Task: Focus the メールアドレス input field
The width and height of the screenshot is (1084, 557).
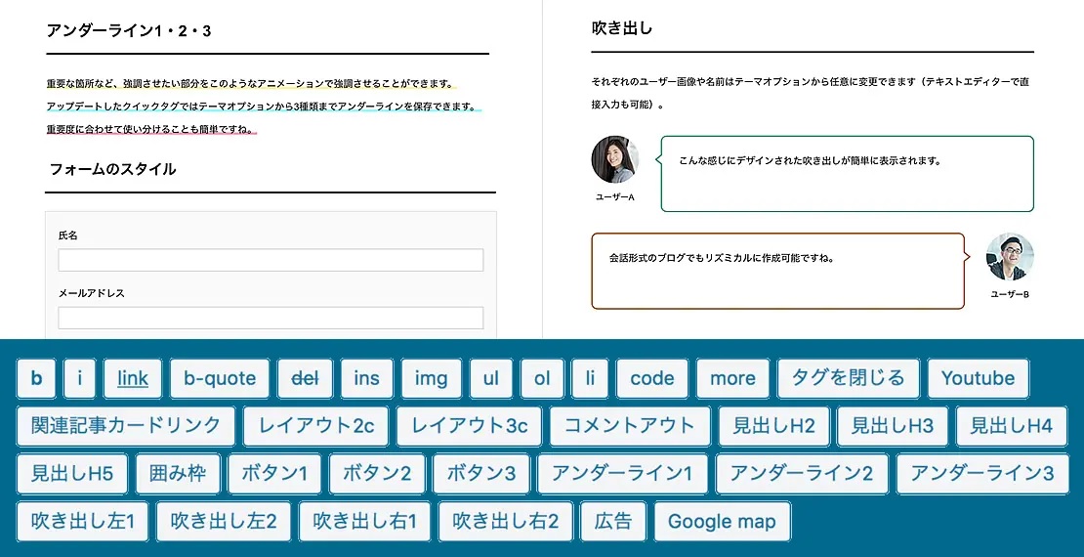Action: click(271, 318)
